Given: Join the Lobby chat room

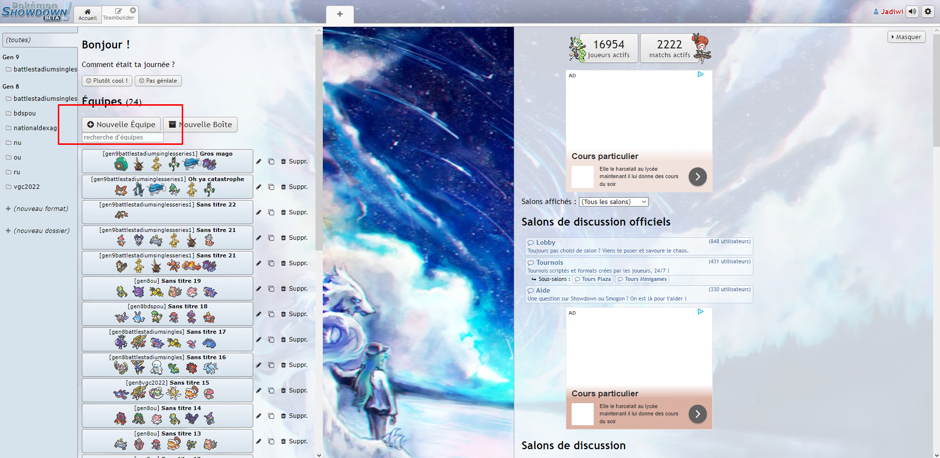Looking at the screenshot, I should [x=639, y=246].
